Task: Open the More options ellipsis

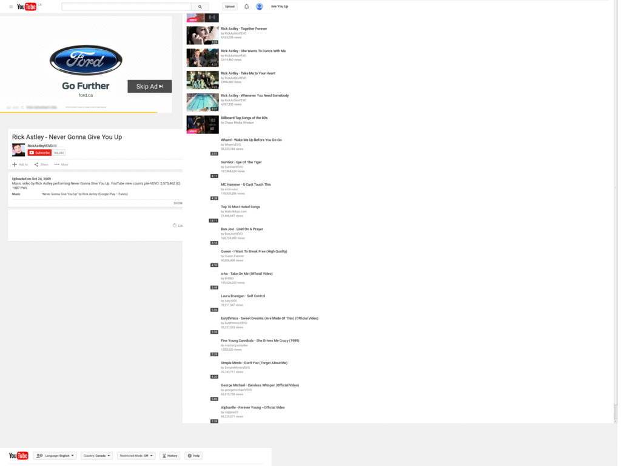Action: coord(56,164)
